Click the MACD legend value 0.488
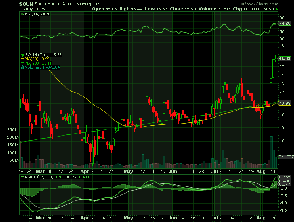The width and height of the screenshot is (294, 222). click(x=84, y=177)
